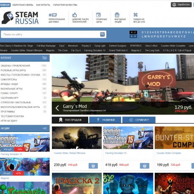Click previous slide arrow on Garry's Mod banner
194x194 pixels.
click(x=57, y=108)
